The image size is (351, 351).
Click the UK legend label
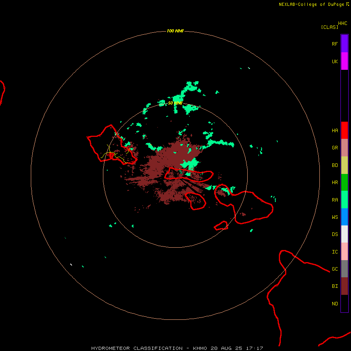[x=335, y=61]
